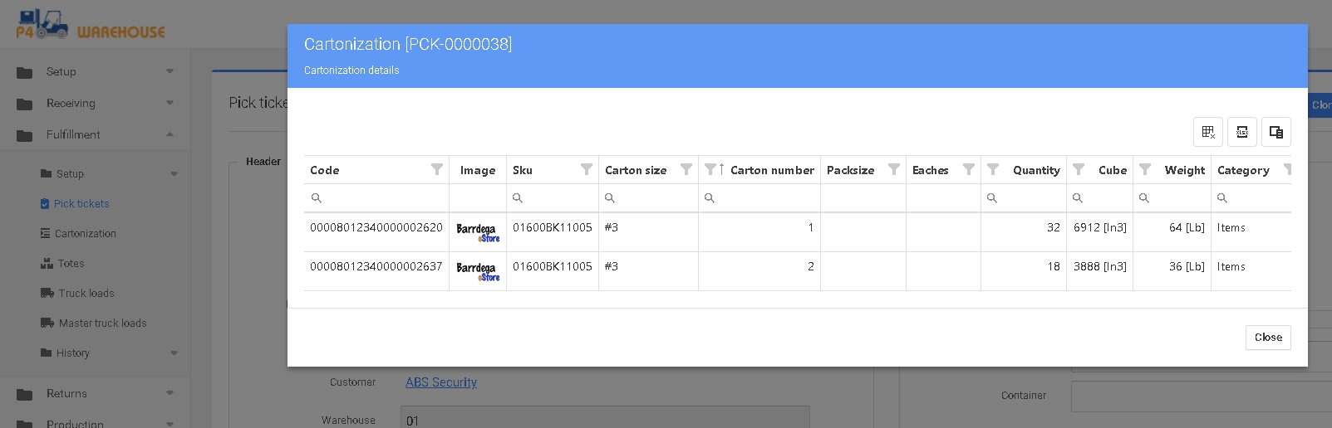Collapse the Fulfillment sidebar section

96,135
